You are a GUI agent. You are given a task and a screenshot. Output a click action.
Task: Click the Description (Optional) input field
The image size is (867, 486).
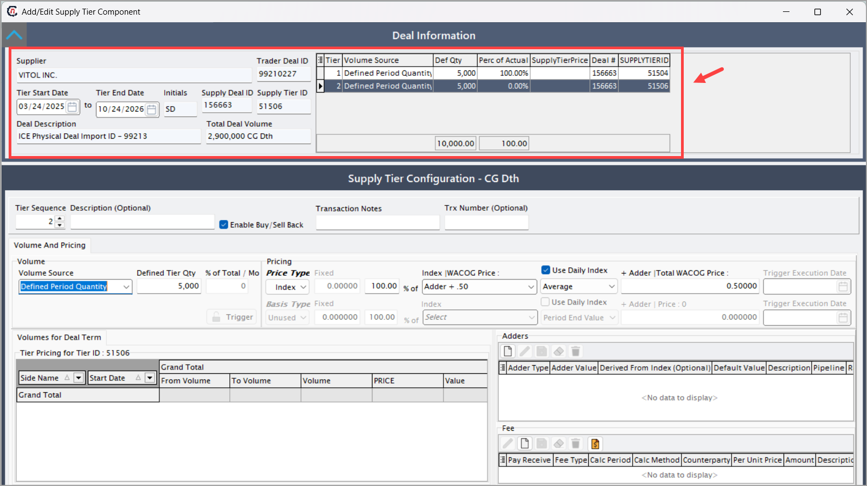click(x=143, y=222)
